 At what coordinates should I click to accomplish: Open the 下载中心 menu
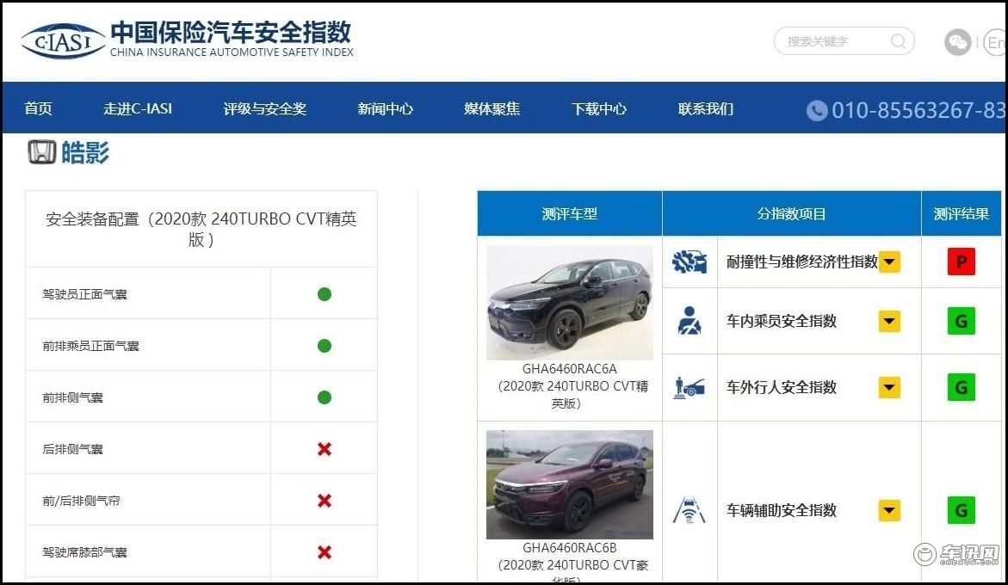[x=598, y=108]
